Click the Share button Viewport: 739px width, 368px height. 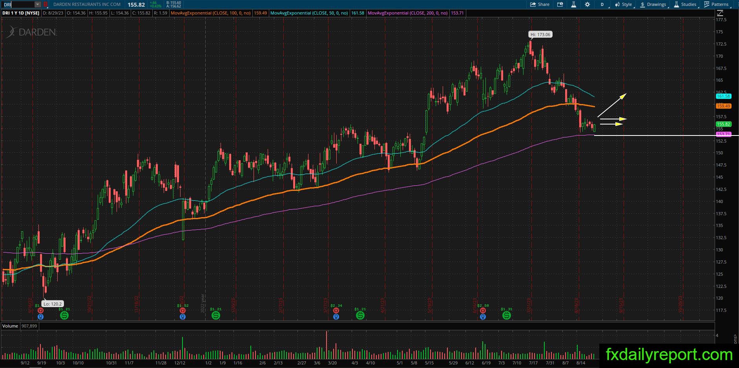click(x=540, y=4)
